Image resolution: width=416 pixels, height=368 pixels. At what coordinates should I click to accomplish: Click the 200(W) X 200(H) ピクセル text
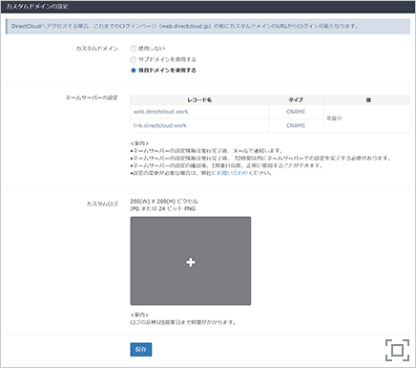(x=164, y=202)
